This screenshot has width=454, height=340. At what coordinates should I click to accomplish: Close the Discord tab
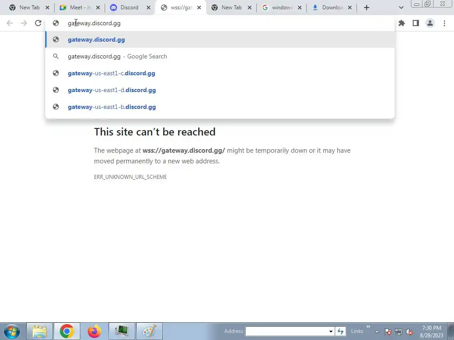coord(149,8)
